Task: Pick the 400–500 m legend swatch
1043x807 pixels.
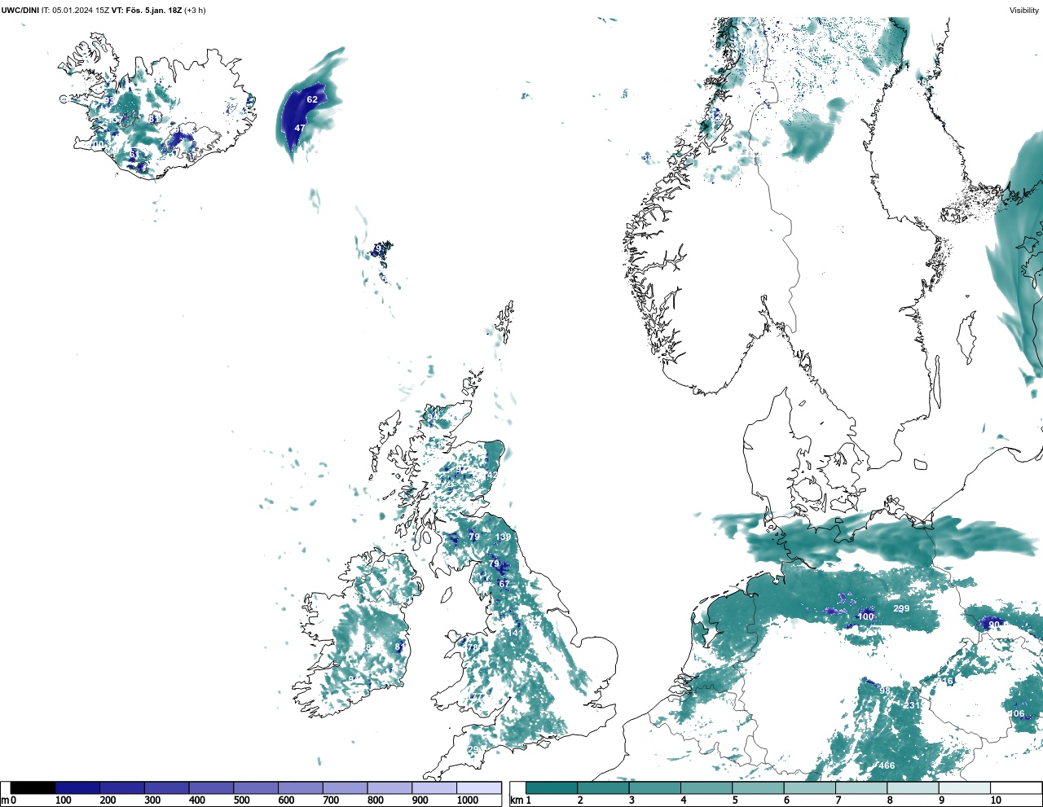Action: (211, 787)
